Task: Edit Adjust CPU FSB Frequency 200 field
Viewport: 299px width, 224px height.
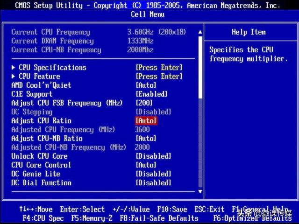Action: tap(144, 103)
